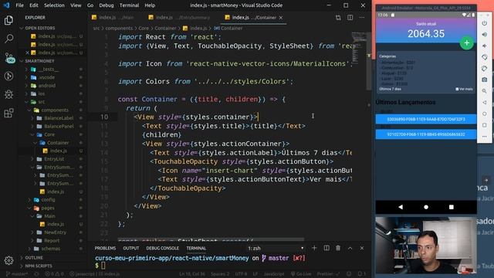This screenshot has width=494, height=278.
Task: Open the Go menu
Action: (90, 5)
